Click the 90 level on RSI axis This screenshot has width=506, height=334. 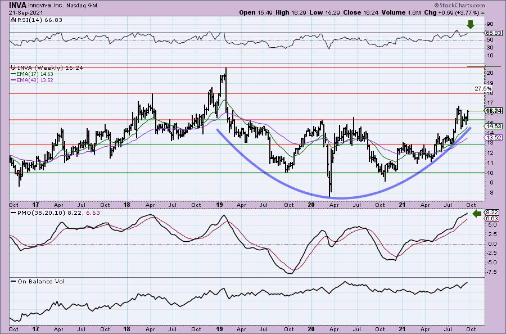[490, 24]
